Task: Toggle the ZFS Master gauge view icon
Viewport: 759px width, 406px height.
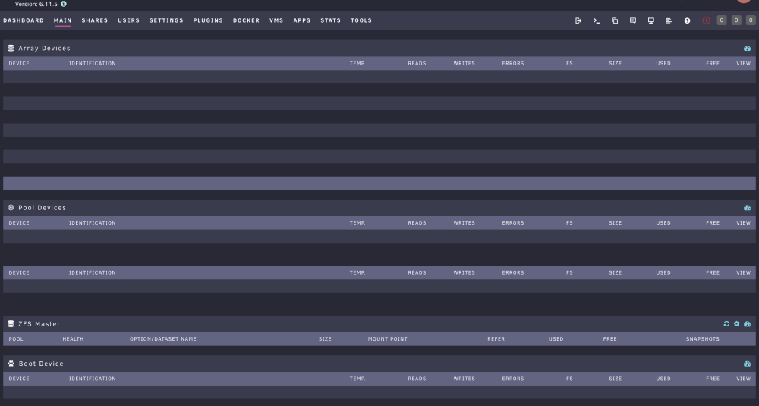Action: pos(747,324)
